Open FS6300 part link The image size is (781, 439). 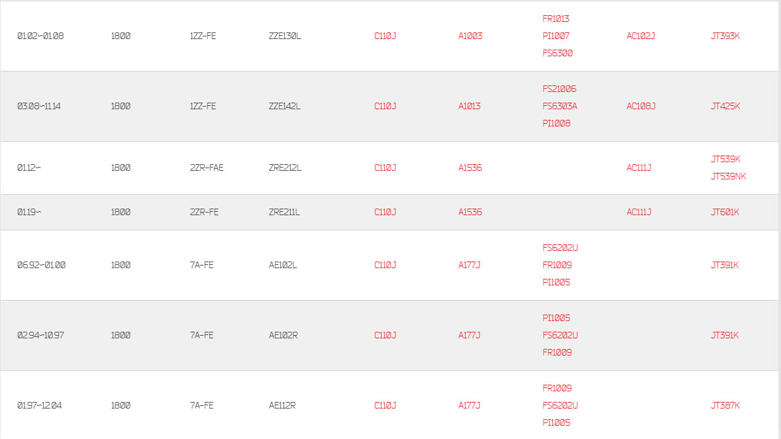(557, 53)
